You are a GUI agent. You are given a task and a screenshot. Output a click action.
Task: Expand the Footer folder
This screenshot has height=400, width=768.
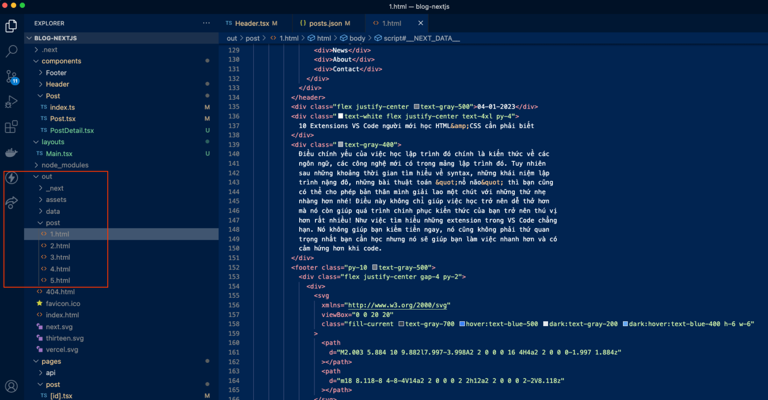coord(56,73)
